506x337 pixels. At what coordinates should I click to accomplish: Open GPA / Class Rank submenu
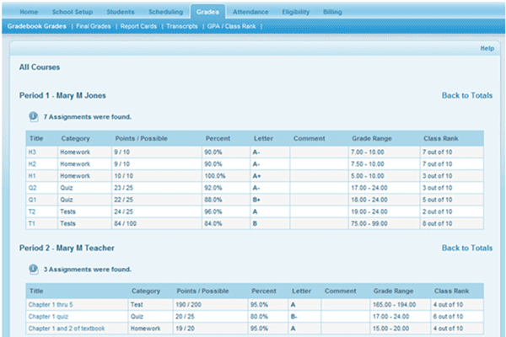[x=233, y=27]
